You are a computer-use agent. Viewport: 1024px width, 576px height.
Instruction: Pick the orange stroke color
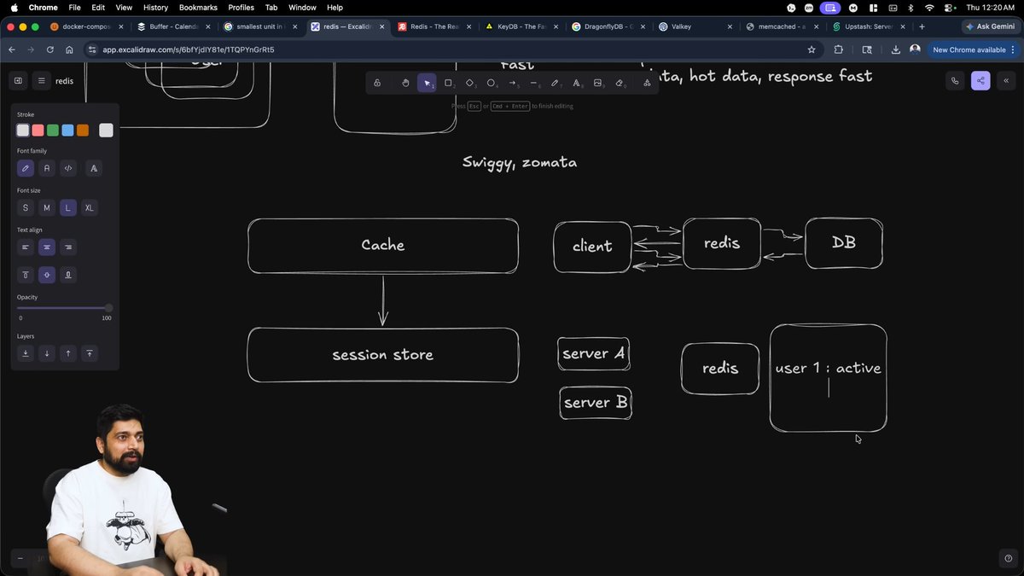click(83, 131)
